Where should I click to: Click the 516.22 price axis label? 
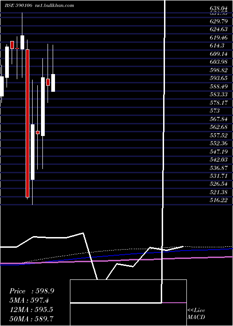(x=219, y=200)
